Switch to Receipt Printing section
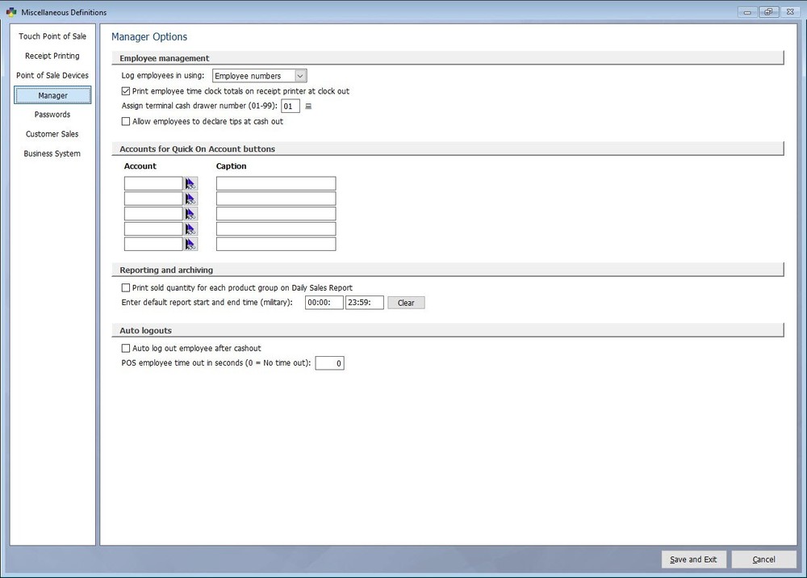This screenshot has height=578, width=807. point(52,57)
